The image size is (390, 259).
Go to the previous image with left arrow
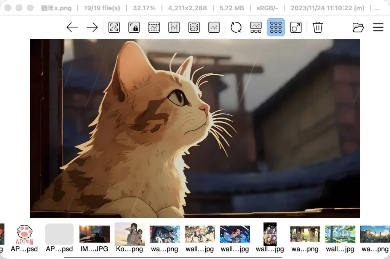[x=72, y=27]
